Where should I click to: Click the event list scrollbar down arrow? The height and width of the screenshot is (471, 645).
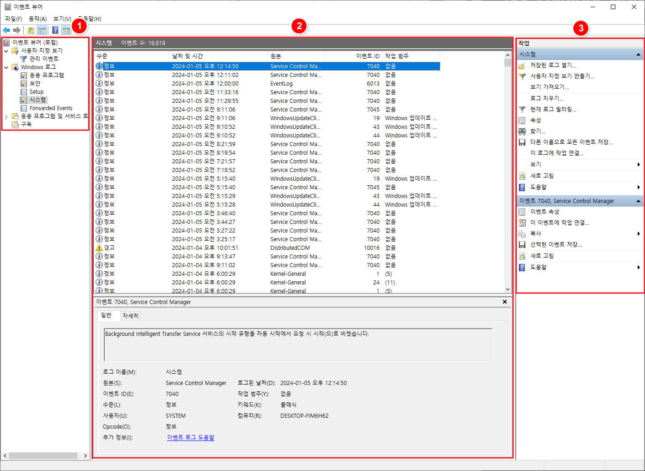coord(508,289)
